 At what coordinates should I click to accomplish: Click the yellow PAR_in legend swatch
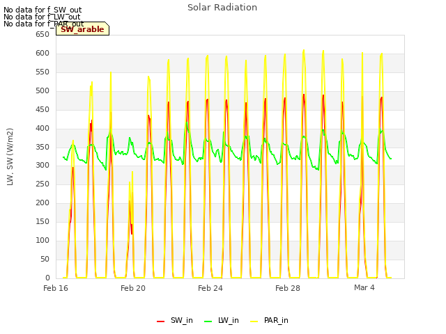click(254, 321)
